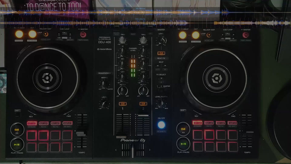The image size is (291, 164).
Task: Select HOT CUE pad mode on right deck
Action: coord(197,123)
